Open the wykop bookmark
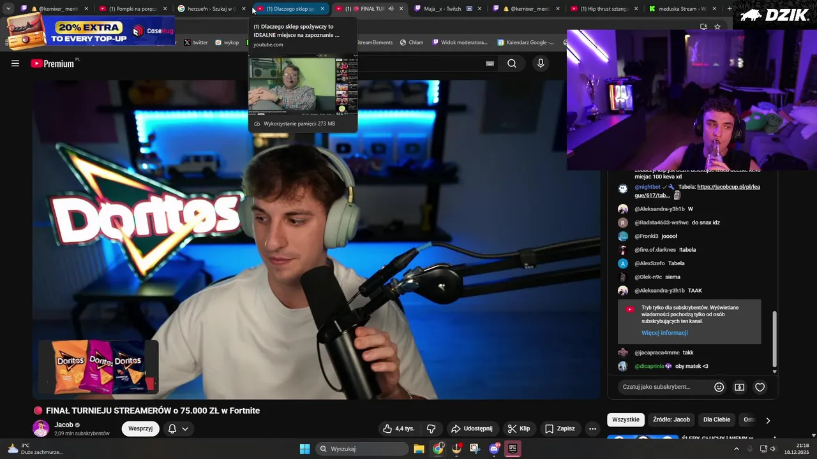Image resolution: width=817 pixels, height=459 pixels. (227, 43)
